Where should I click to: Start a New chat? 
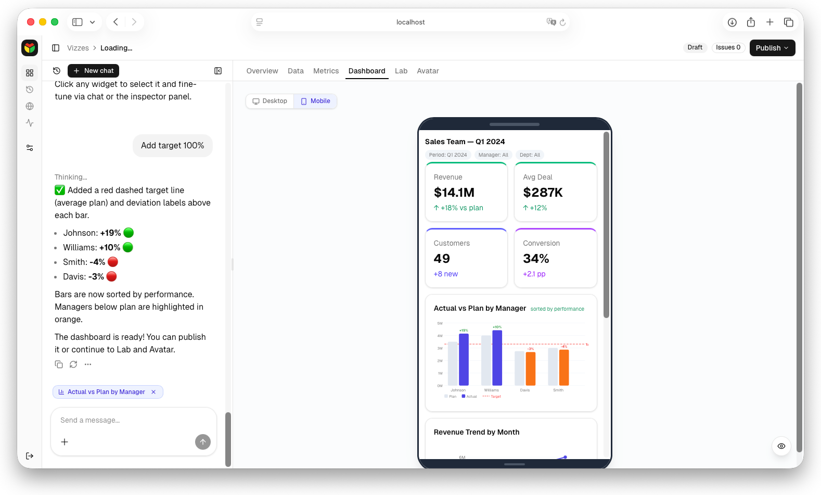tap(93, 71)
